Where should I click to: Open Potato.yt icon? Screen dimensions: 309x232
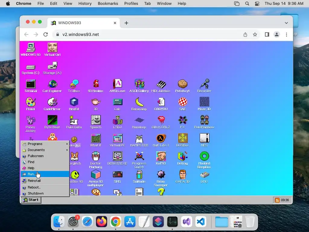pos(183,86)
